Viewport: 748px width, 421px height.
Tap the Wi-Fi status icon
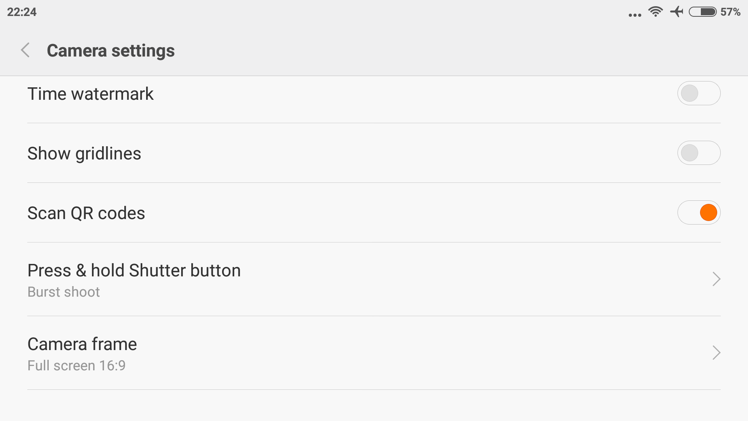(x=656, y=12)
